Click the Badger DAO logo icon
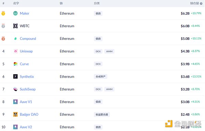 click(15, 114)
